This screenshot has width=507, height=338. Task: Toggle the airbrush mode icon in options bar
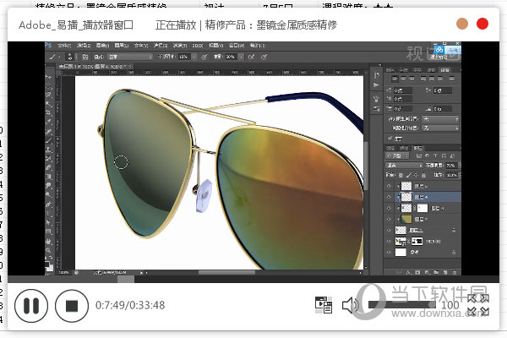click(x=251, y=57)
